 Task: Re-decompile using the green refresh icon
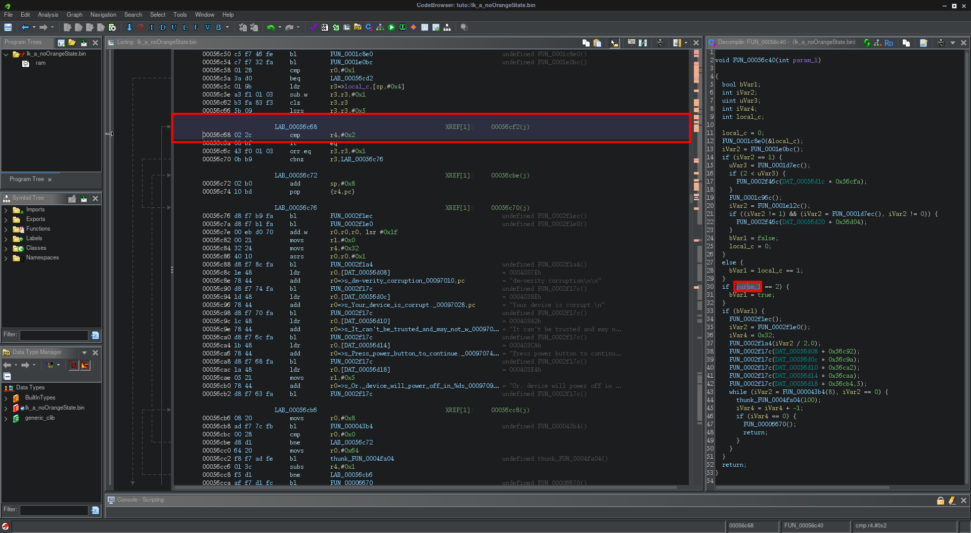click(867, 43)
